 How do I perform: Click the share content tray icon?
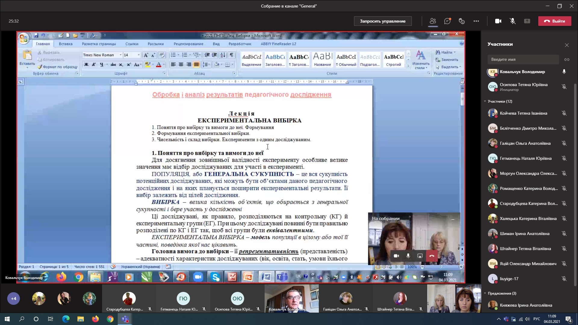point(527,21)
